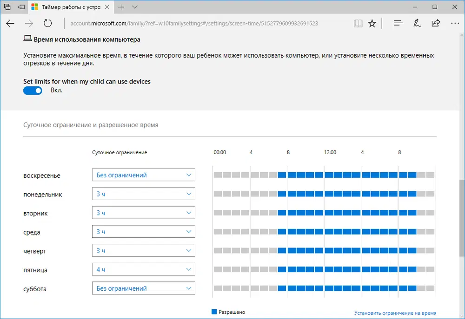Open the More actions ellipsis menu

pos(454,23)
